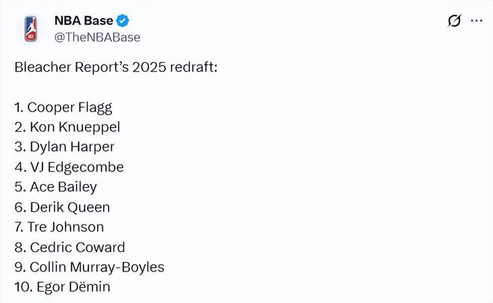The width and height of the screenshot is (493, 303).
Task: Select the Tre Johnson name
Action: pyautogui.click(x=66, y=227)
